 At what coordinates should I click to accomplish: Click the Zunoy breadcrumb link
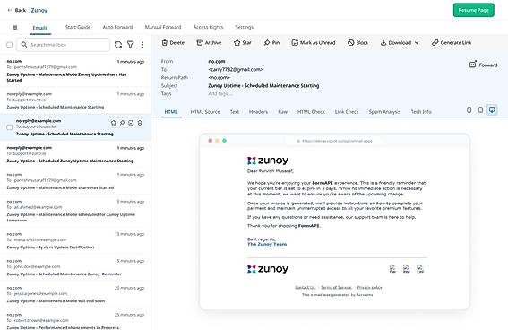(39, 10)
